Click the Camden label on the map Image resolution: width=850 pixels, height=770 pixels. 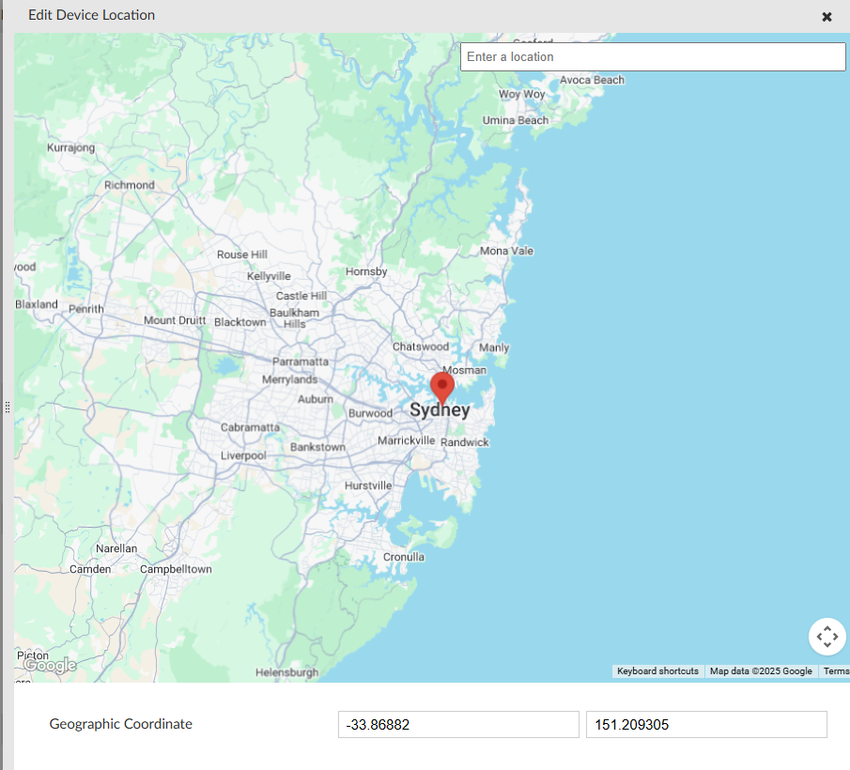pyautogui.click(x=90, y=569)
